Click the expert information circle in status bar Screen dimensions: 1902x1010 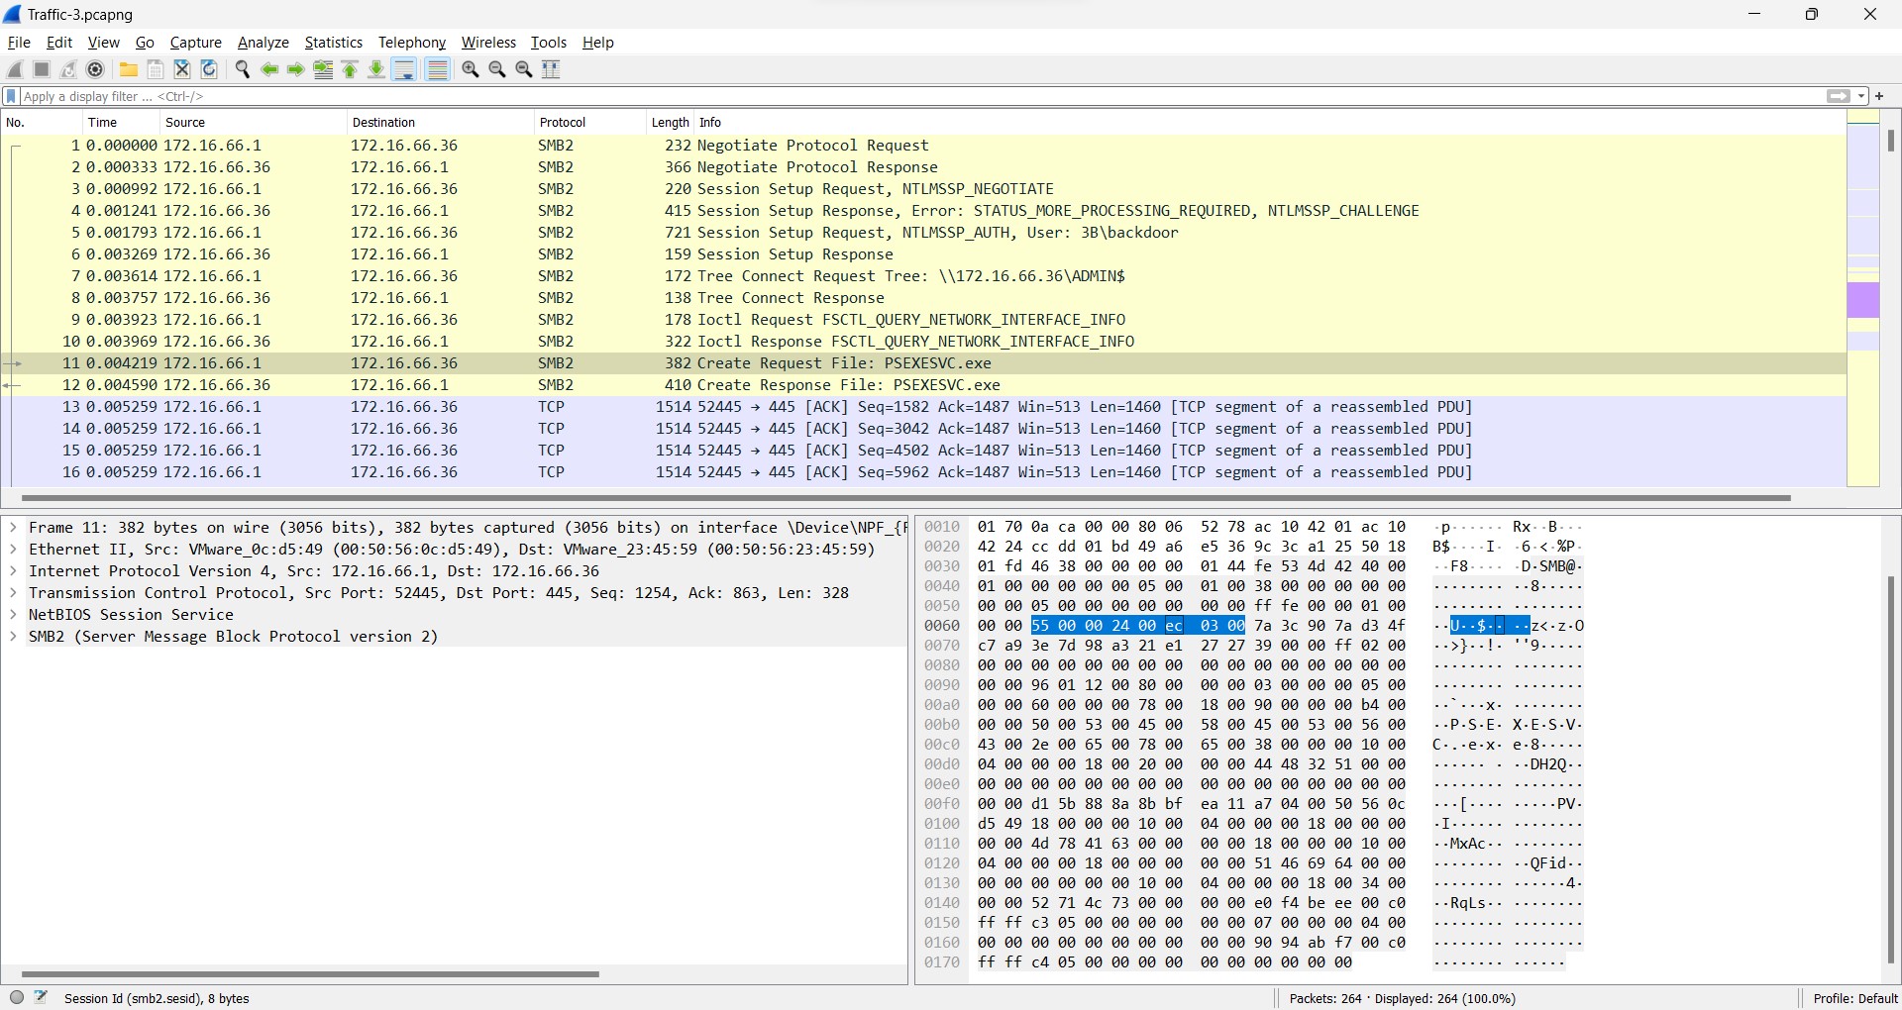click(x=17, y=998)
